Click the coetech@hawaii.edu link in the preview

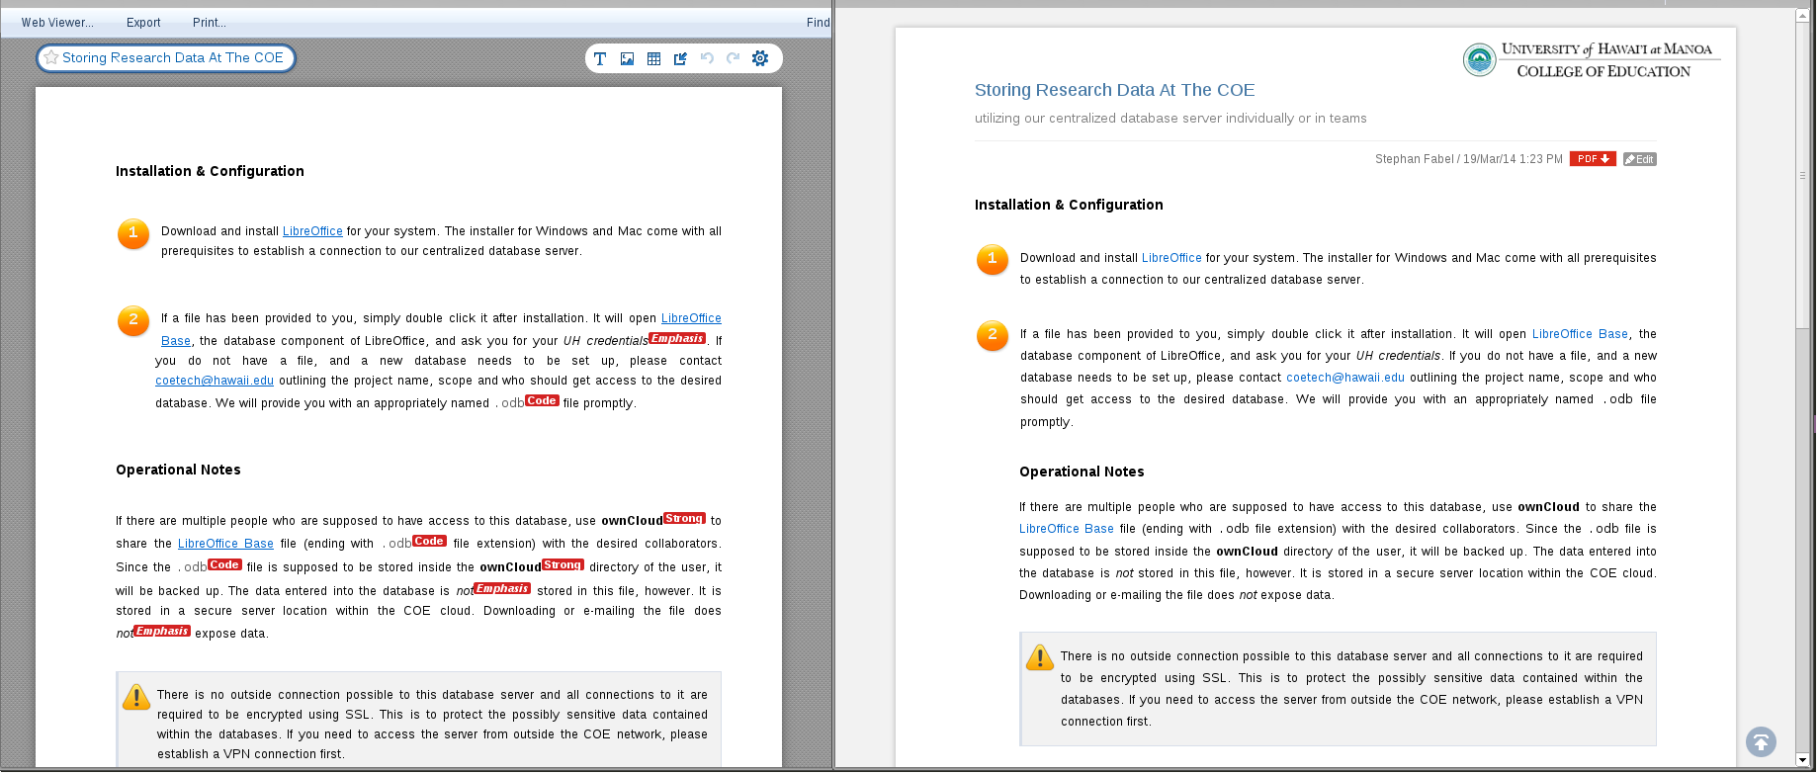(x=1345, y=378)
